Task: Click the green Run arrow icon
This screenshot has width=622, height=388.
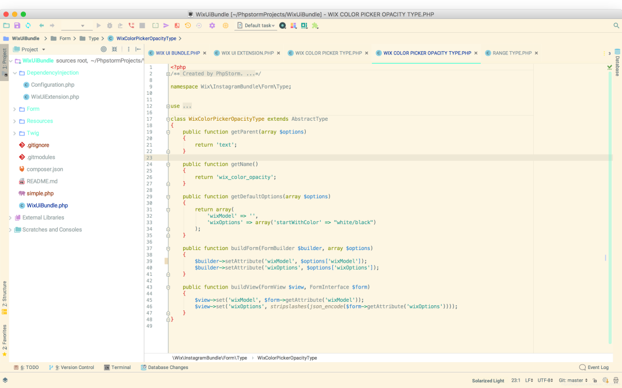Action: click(98, 25)
